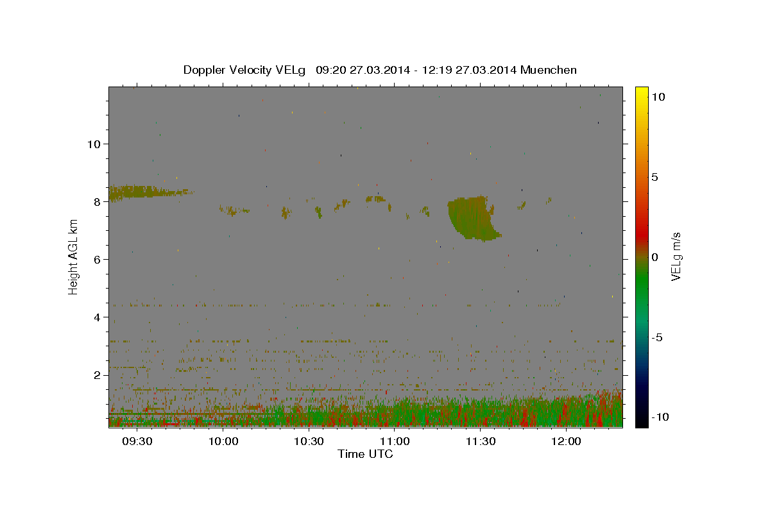Viewport: 770px width, 513px height.
Task: Click the colorbar tick label '-5'
Action: [656, 337]
